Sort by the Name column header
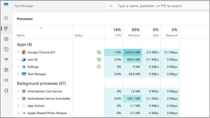The image size is (210, 118). pyautogui.click(x=21, y=35)
